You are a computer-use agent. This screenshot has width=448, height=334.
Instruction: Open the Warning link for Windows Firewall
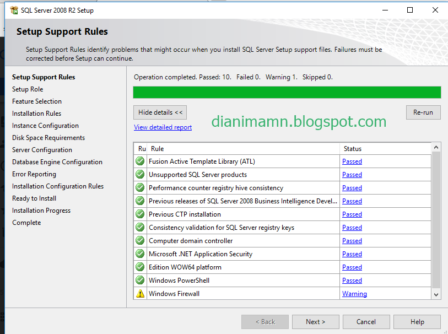coord(354,293)
